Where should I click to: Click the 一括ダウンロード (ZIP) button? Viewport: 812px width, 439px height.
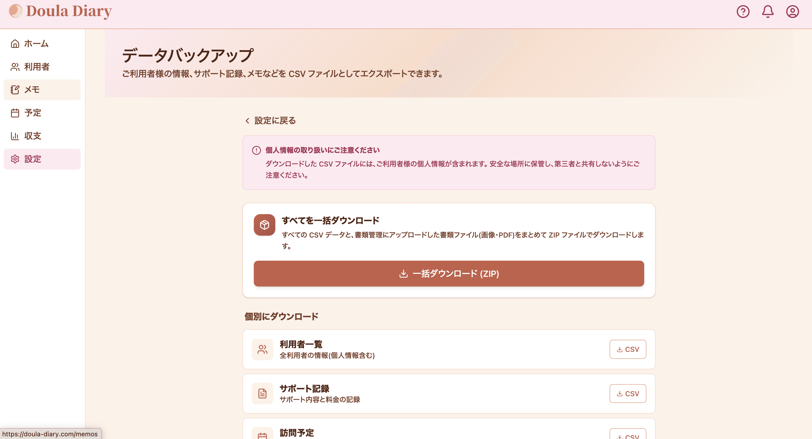[x=448, y=273]
